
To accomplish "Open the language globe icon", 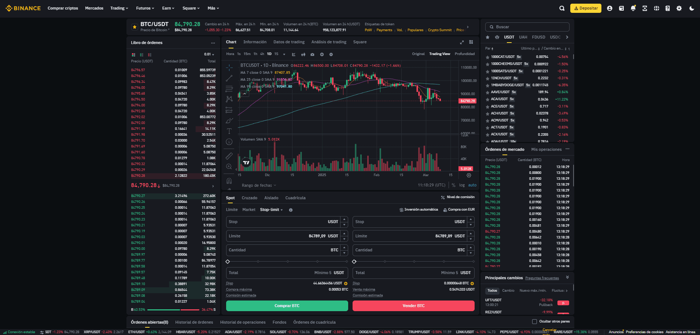I will point(656,8).
